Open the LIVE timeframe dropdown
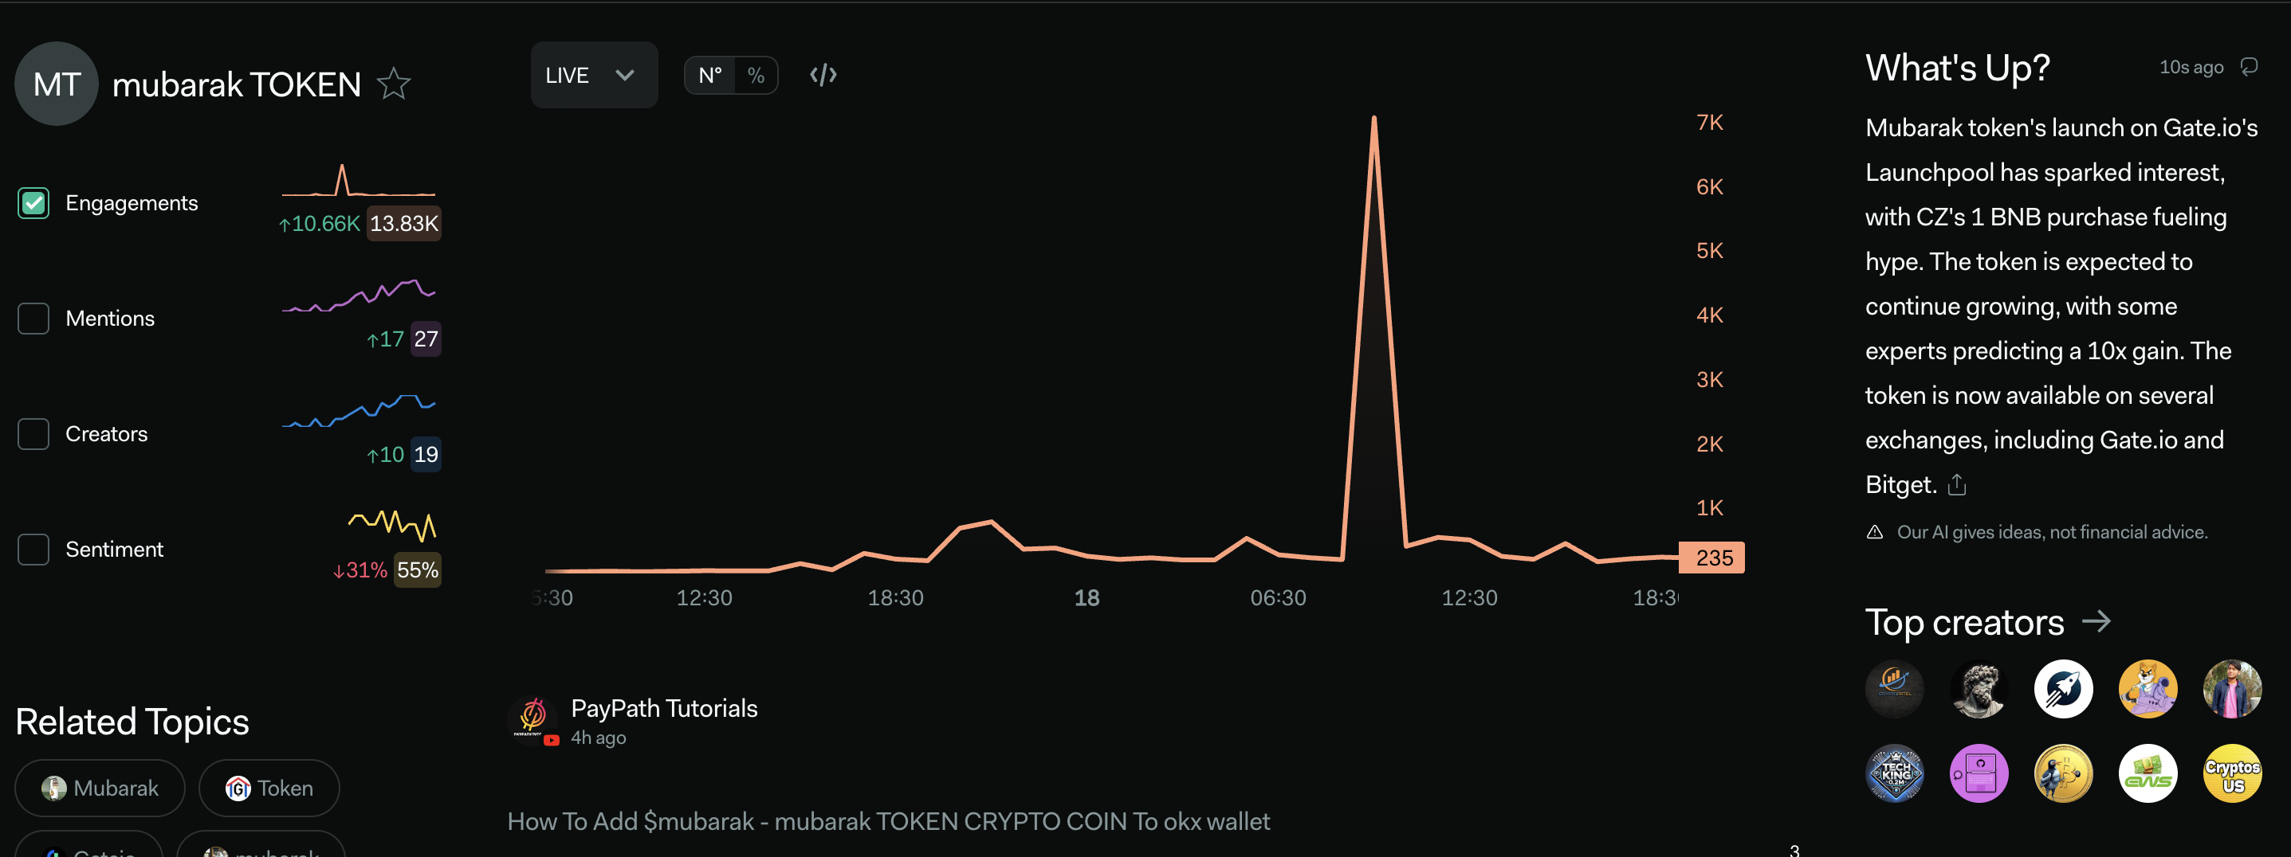Screen dimensions: 2291x857 click(593, 75)
